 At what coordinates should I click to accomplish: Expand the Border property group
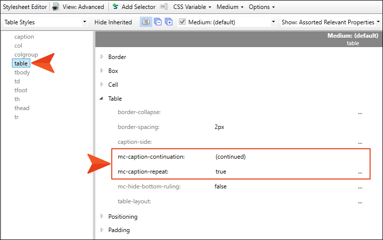click(102, 57)
